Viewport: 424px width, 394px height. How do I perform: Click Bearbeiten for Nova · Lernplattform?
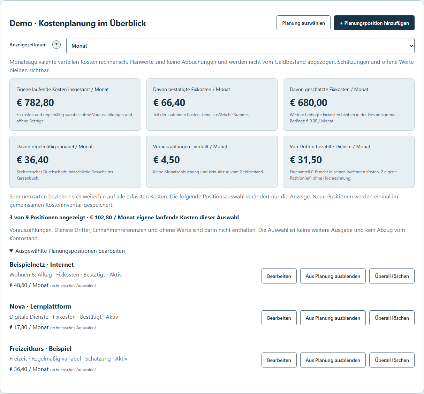(279, 318)
